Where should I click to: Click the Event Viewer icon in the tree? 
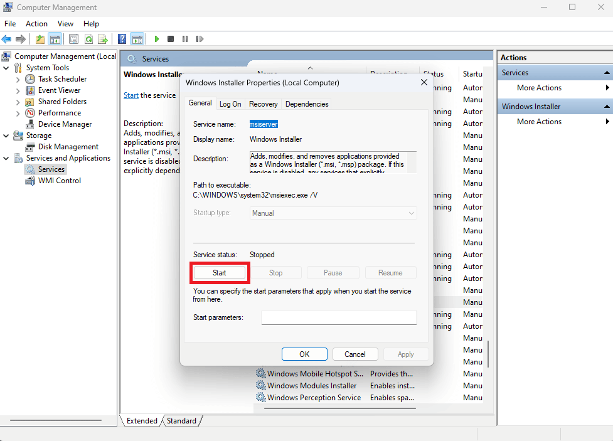click(x=30, y=90)
